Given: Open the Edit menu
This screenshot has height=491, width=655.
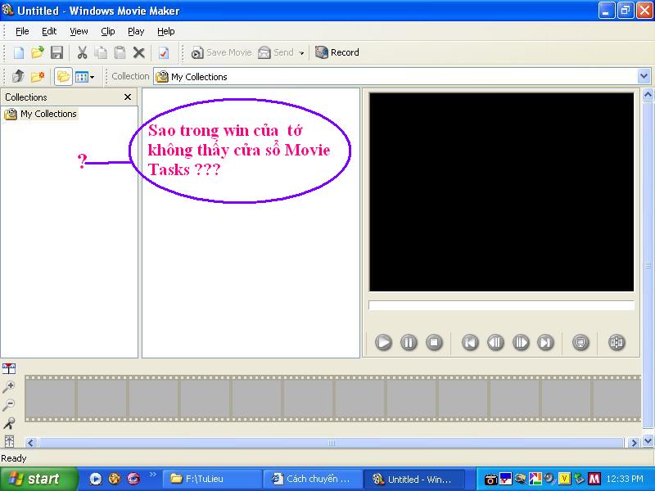Looking at the screenshot, I should tap(49, 31).
